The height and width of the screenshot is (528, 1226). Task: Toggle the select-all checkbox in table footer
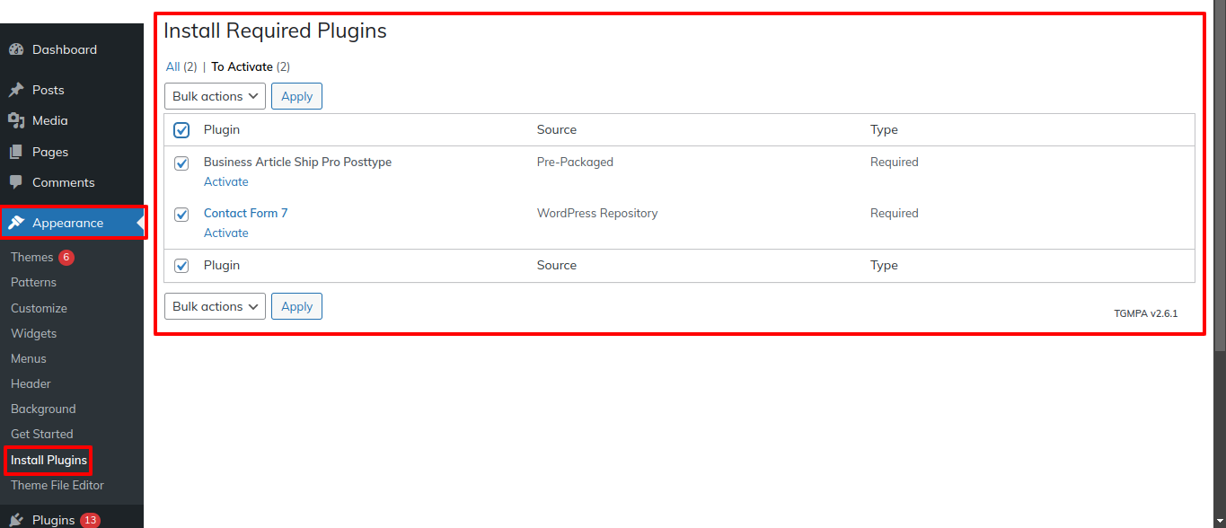(x=181, y=266)
